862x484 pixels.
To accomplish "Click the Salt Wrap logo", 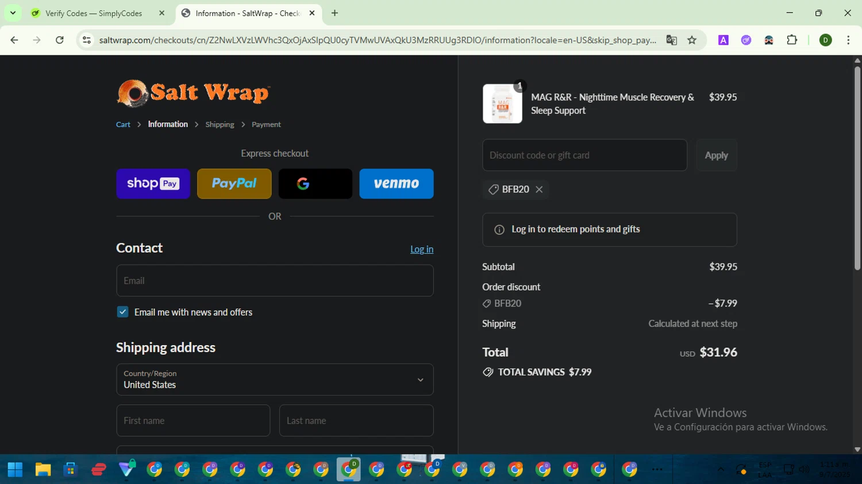I will [193, 93].
